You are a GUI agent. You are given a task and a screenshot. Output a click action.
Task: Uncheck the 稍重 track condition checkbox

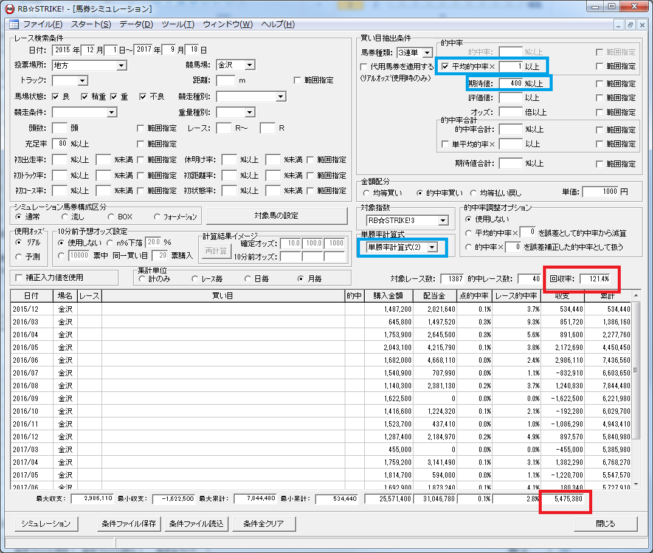click(85, 97)
